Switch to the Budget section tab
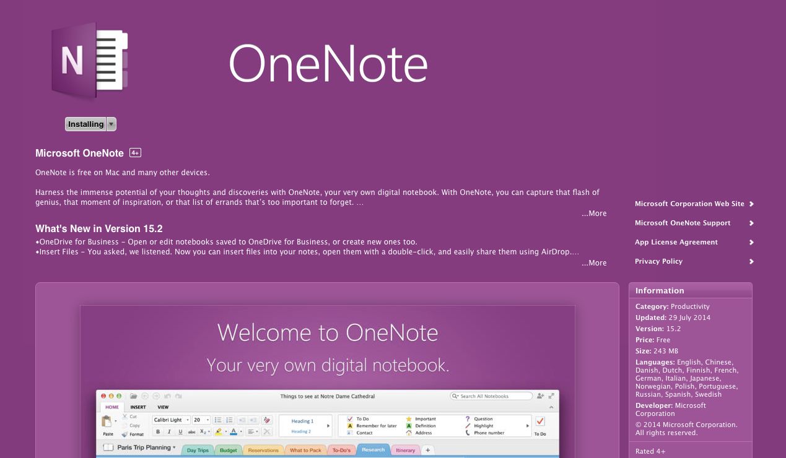This screenshot has width=786, height=458. (x=229, y=450)
